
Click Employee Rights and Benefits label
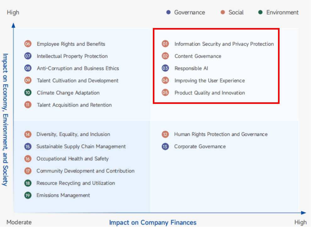[71, 44]
